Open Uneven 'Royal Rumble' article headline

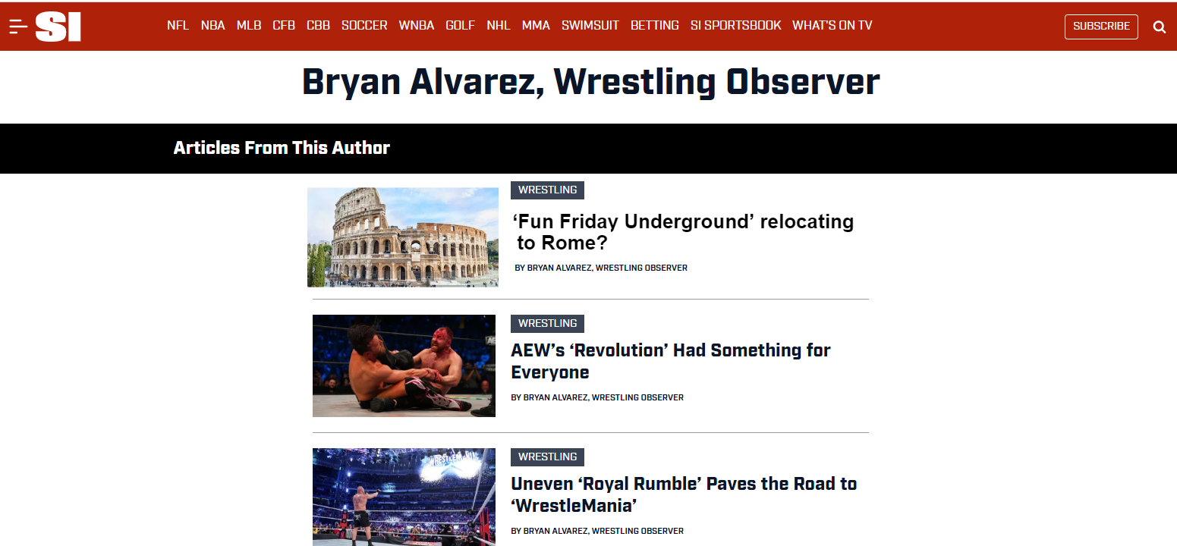(x=684, y=494)
